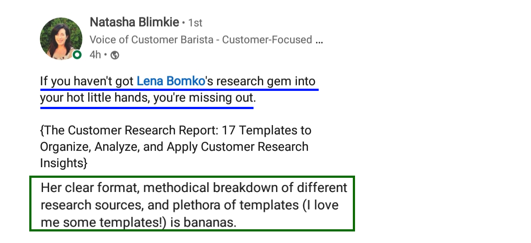
Task: Click the 4h post timestamp
Action: click(x=95, y=55)
